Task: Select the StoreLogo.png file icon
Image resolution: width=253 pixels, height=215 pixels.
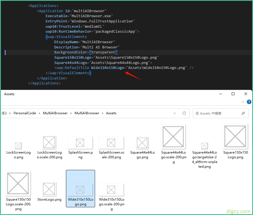Action: pos(49,189)
